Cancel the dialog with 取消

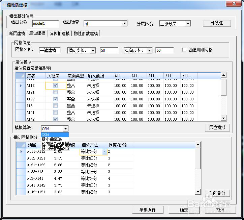pos(220,210)
